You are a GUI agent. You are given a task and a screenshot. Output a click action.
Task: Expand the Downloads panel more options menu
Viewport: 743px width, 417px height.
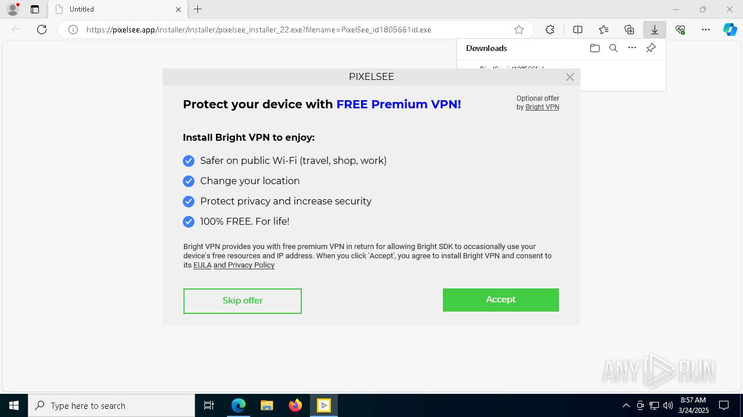coord(632,48)
